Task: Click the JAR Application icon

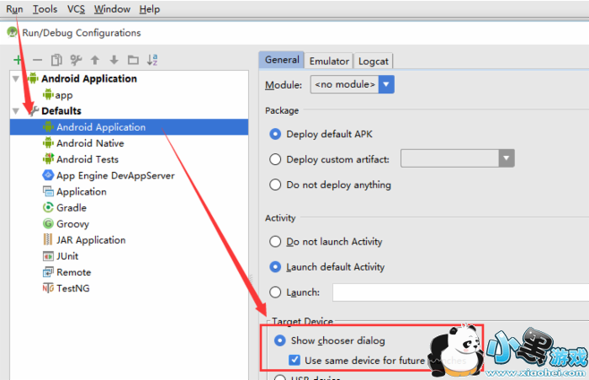Action: click(48, 239)
